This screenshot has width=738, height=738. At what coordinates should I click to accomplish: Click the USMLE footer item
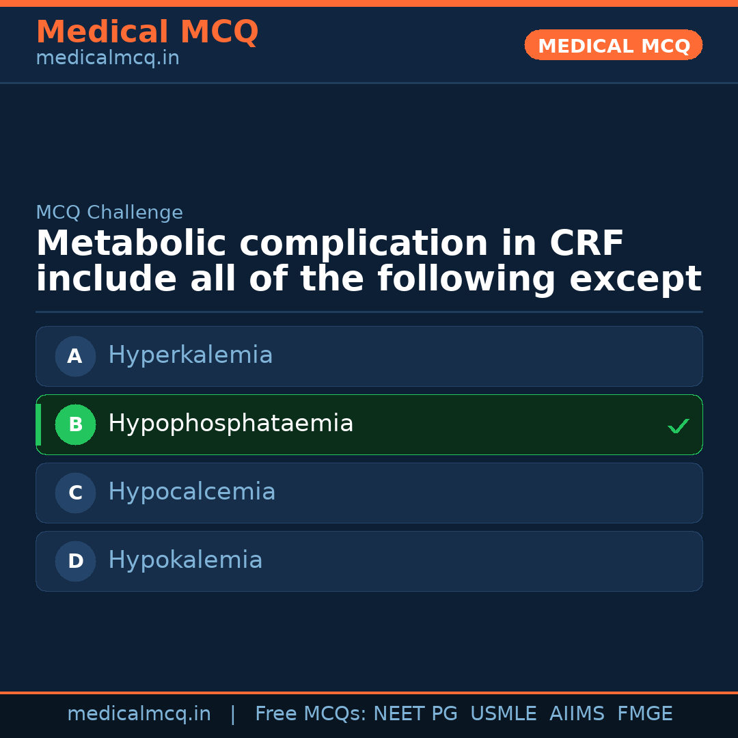503,714
